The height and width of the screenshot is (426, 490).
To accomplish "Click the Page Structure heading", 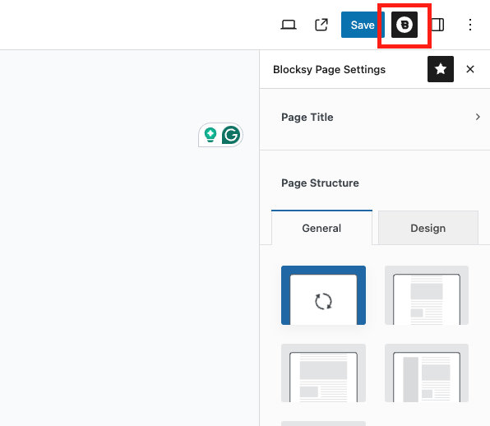I will 320,183.
